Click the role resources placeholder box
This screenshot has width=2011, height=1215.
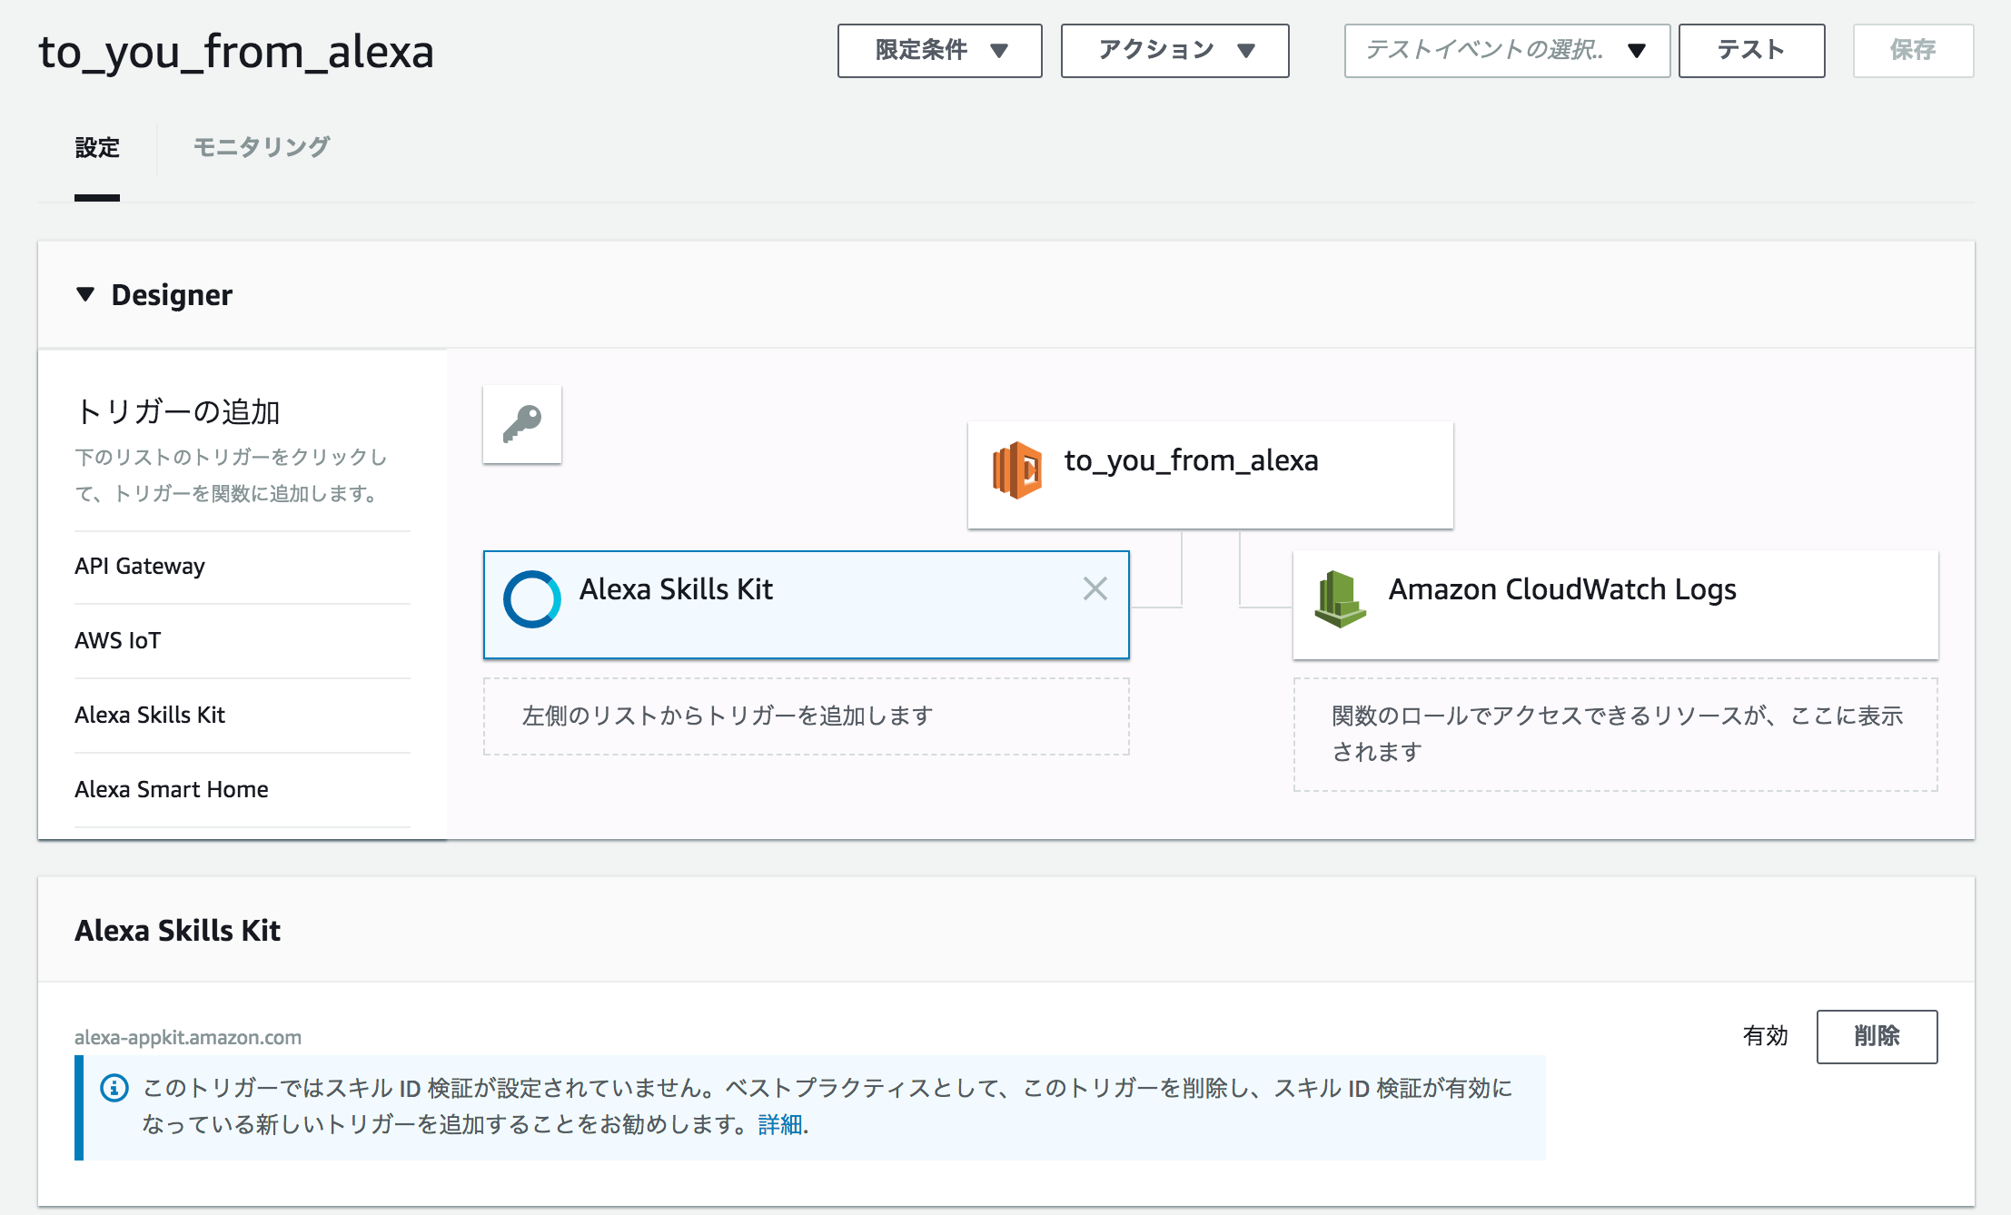(x=1615, y=734)
